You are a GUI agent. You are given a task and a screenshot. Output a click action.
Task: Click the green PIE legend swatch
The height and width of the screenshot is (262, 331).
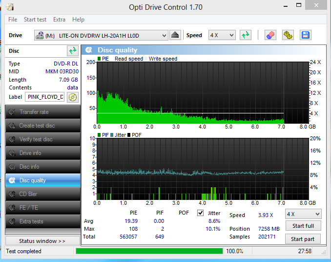point(99,59)
